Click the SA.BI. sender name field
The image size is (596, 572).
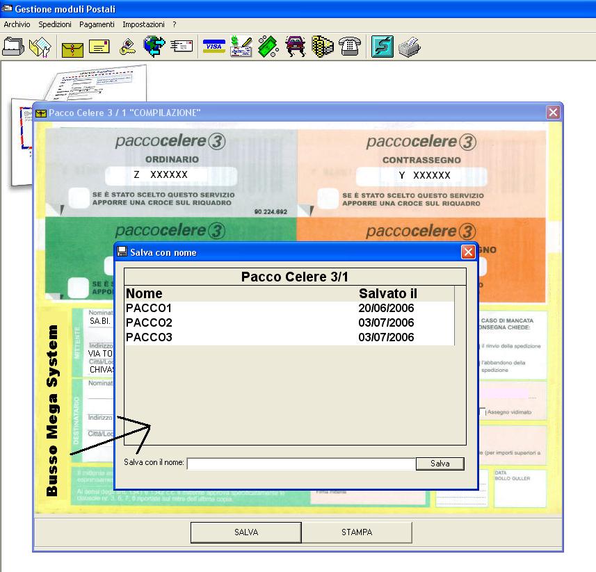pyautogui.click(x=100, y=321)
